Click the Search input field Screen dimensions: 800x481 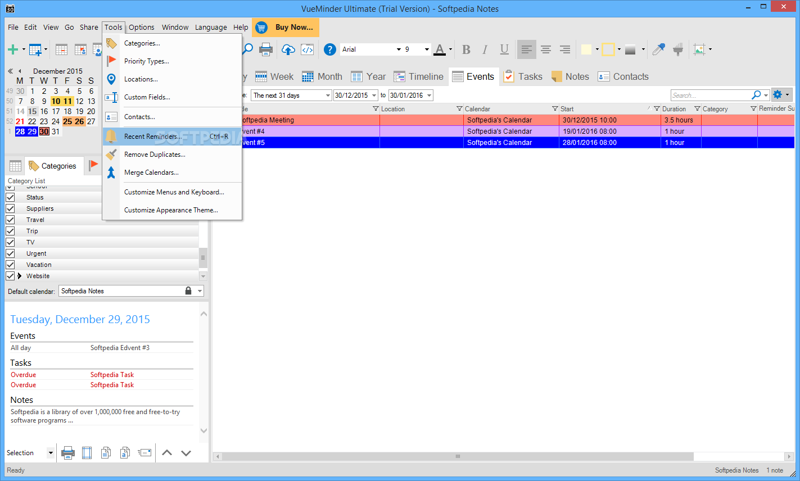(x=711, y=95)
